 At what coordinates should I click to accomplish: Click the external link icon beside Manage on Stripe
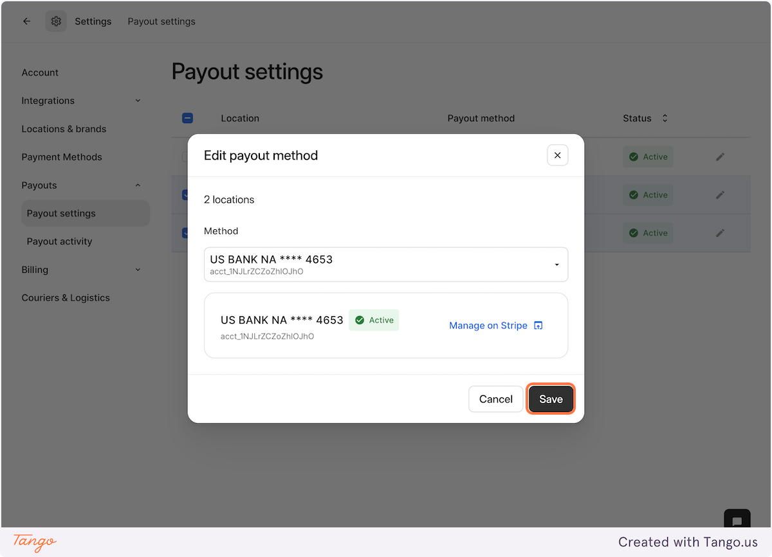[538, 325]
